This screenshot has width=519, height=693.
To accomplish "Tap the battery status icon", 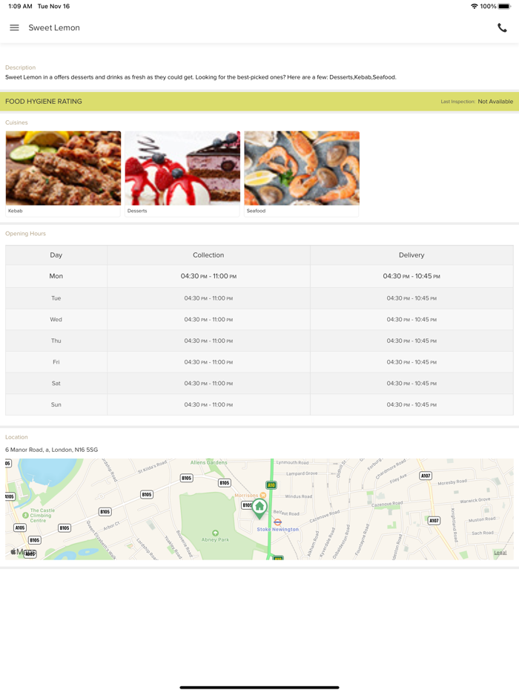I will 504,6.
